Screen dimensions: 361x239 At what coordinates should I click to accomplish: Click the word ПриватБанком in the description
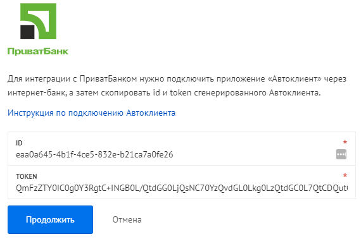click(x=108, y=79)
